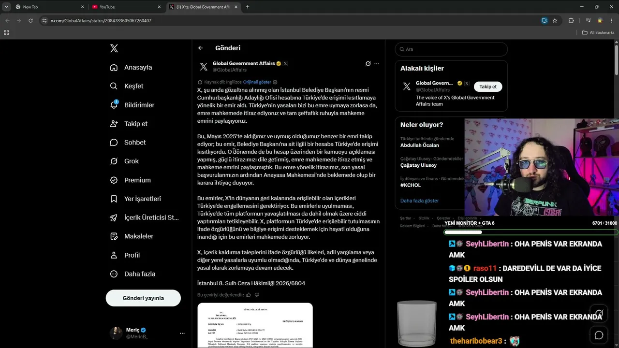Click Meriç's profile avatar
Image resolution: width=619 pixels, height=348 pixels.
pos(116,333)
